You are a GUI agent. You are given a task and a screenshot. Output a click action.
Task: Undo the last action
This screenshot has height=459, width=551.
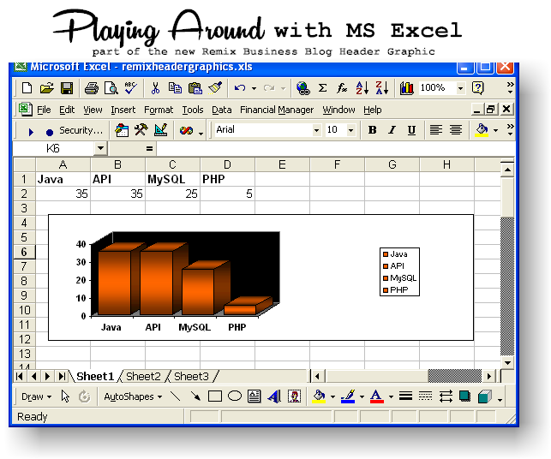(x=240, y=88)
